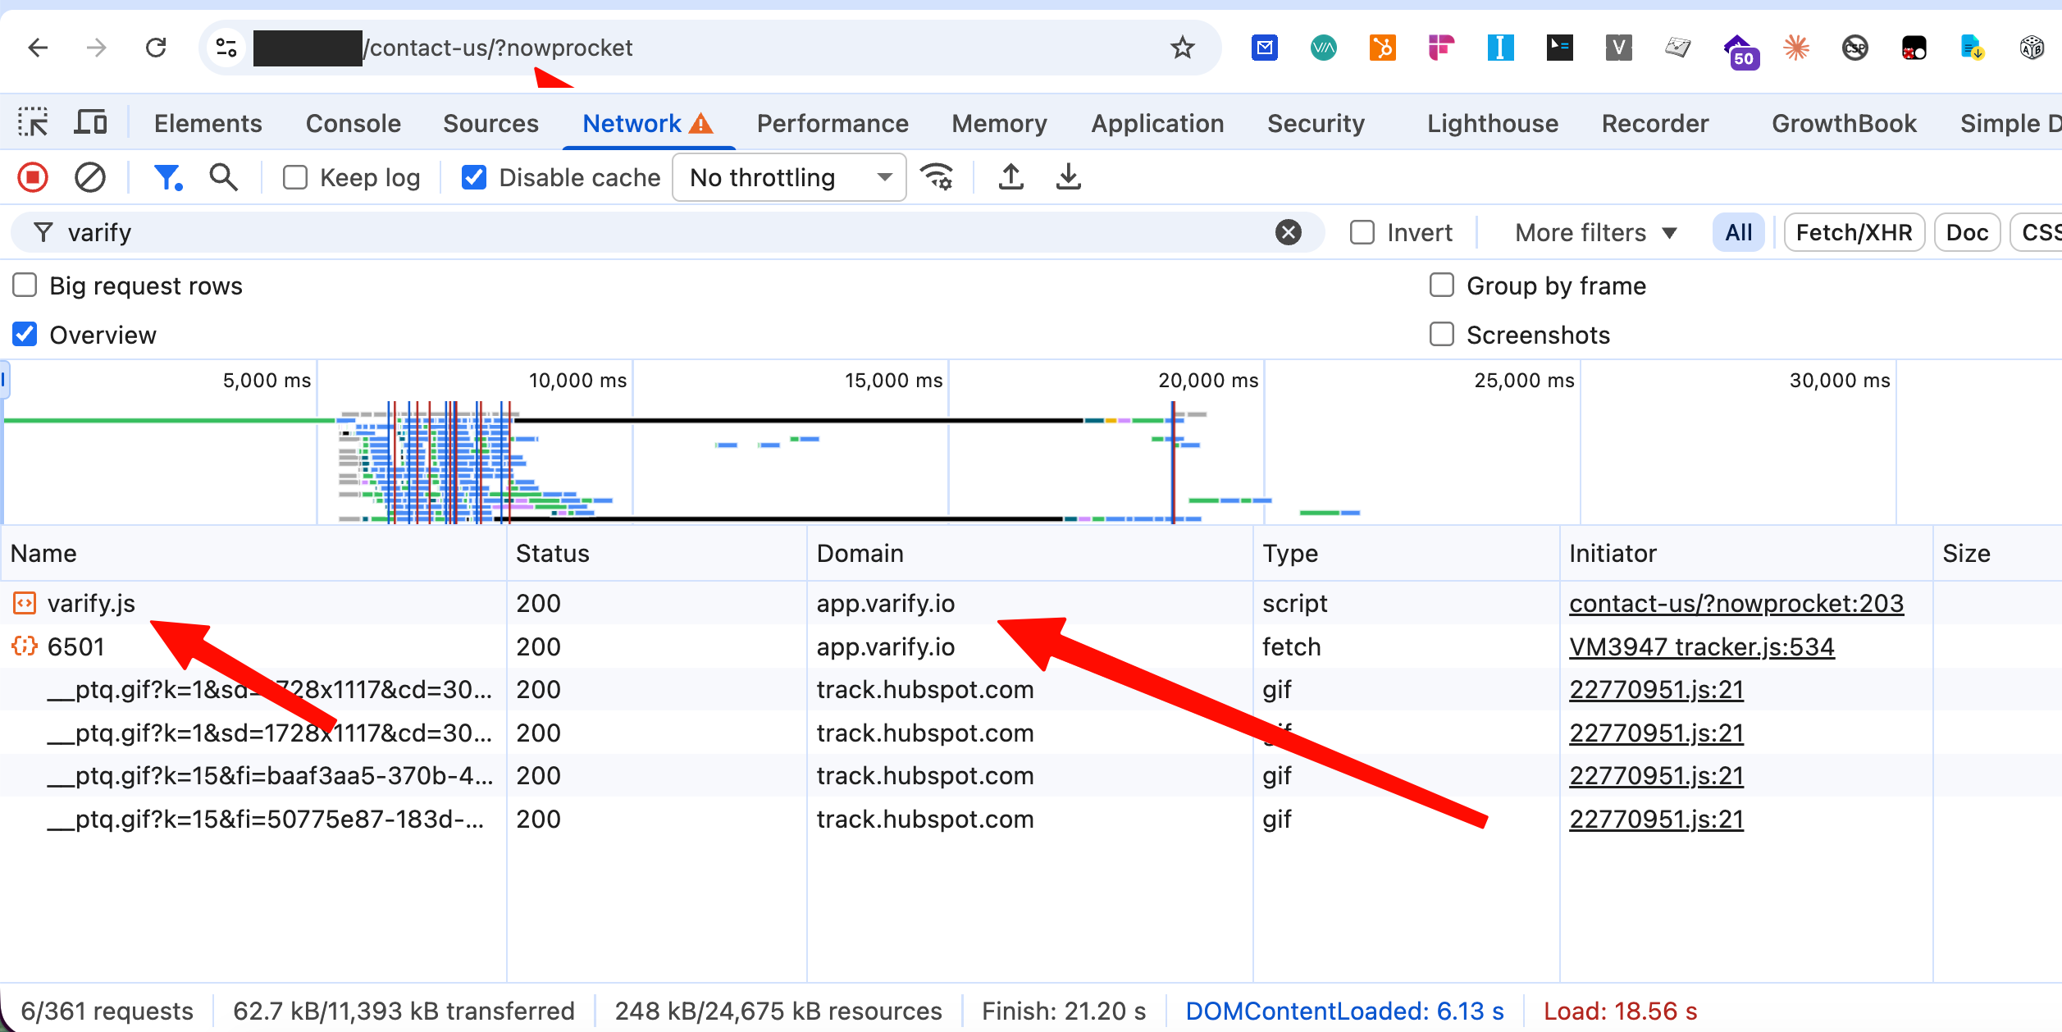Filter requests by Fetch/XHR

point(1854,233)
